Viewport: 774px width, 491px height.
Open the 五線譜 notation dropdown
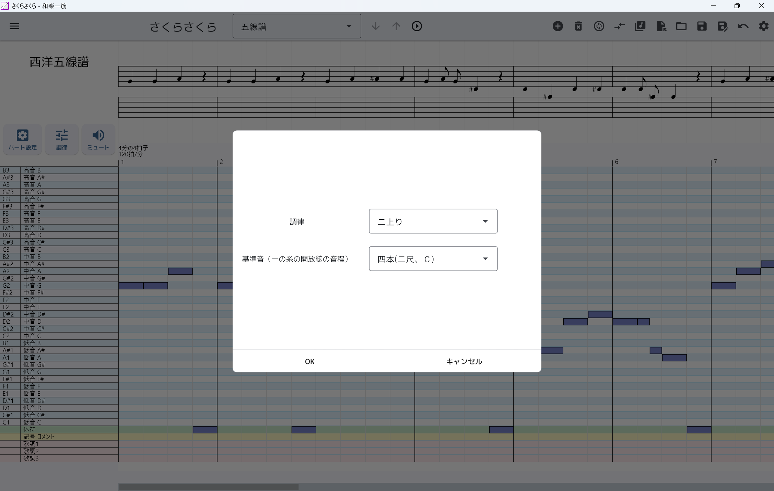[297, 26]
